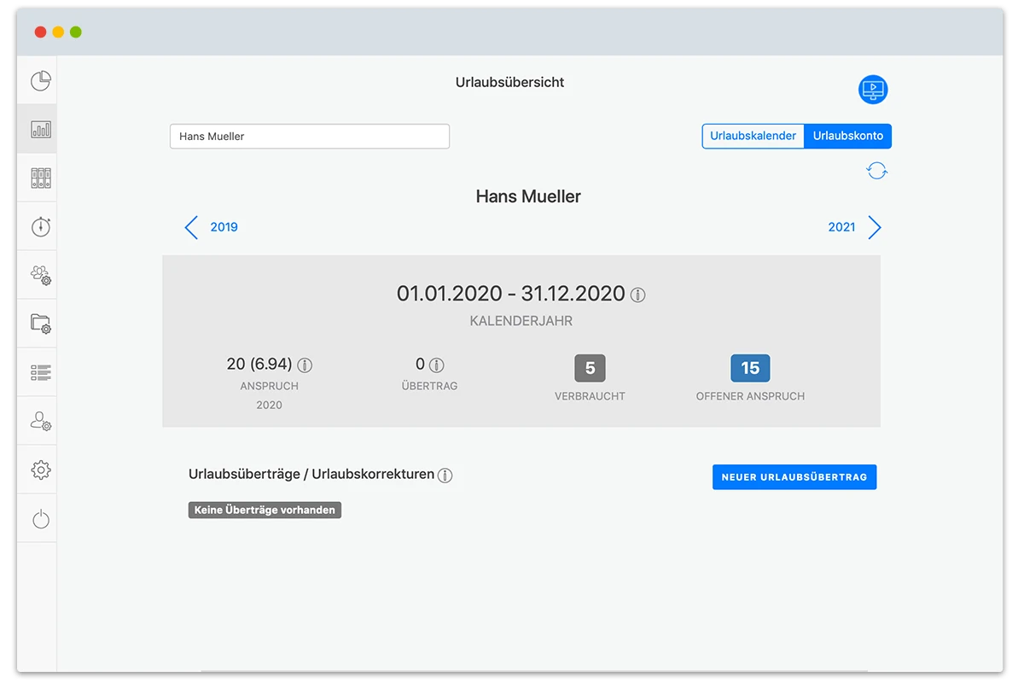
Task: Click the Neuer Urlaubsübertrag button
Action: (x=794, y=477)
